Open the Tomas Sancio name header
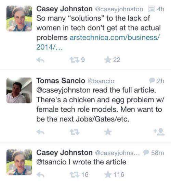This screenshot has height=184, width=171. 61,81
